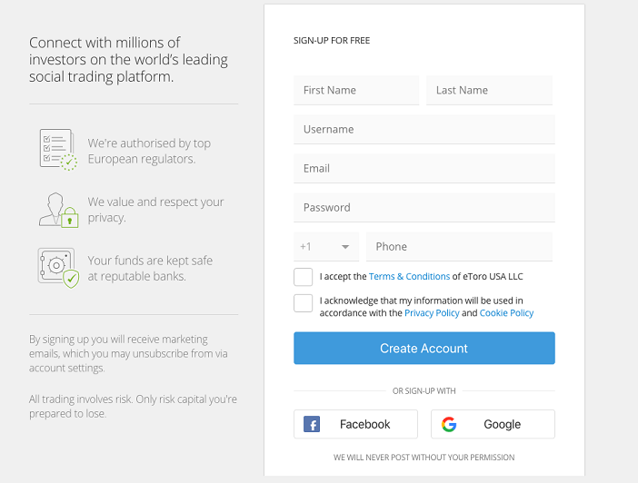Image resolution: width=638 pixels, height=483 pixels.
Task: Click the safe vault with shield icon
Action: [x=58, y=267]
